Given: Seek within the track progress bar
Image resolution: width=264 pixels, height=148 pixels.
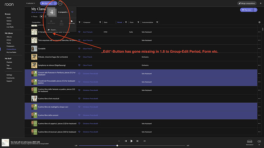Looking at the screenshot, I should (132, 145).
